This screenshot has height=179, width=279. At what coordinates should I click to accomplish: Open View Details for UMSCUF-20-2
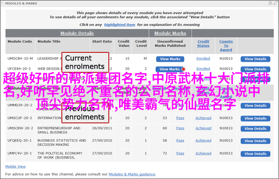pos(255,119)
